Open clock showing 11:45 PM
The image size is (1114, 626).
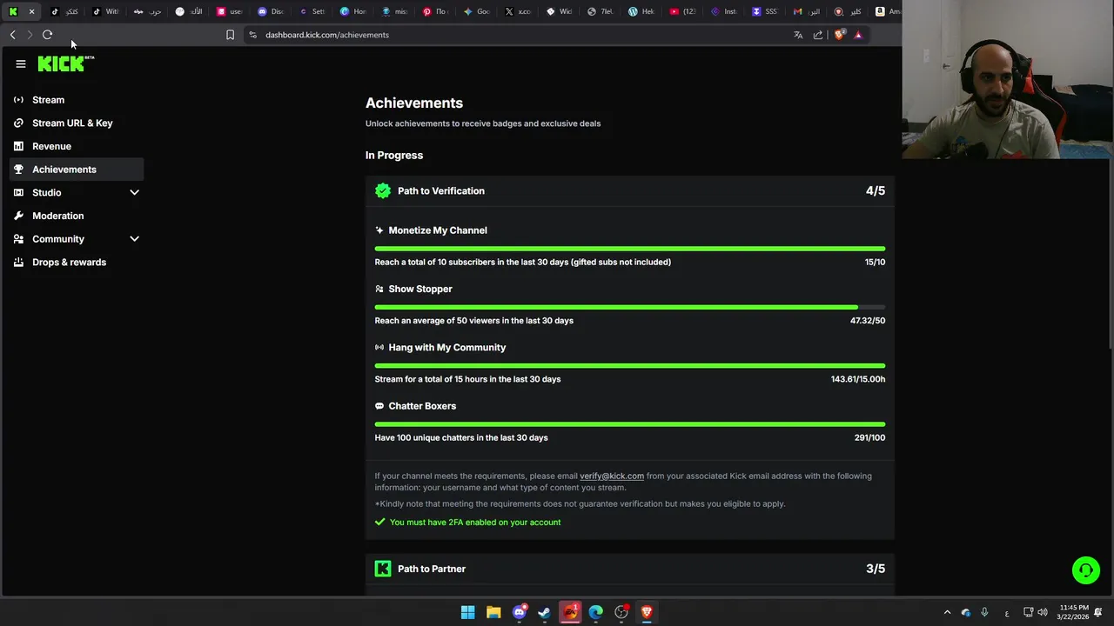click(x=1075, y=612)
